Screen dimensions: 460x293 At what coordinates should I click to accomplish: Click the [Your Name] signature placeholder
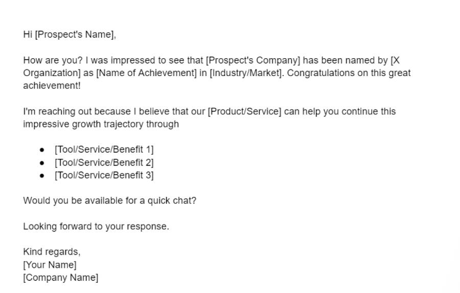tap(50, 265)
